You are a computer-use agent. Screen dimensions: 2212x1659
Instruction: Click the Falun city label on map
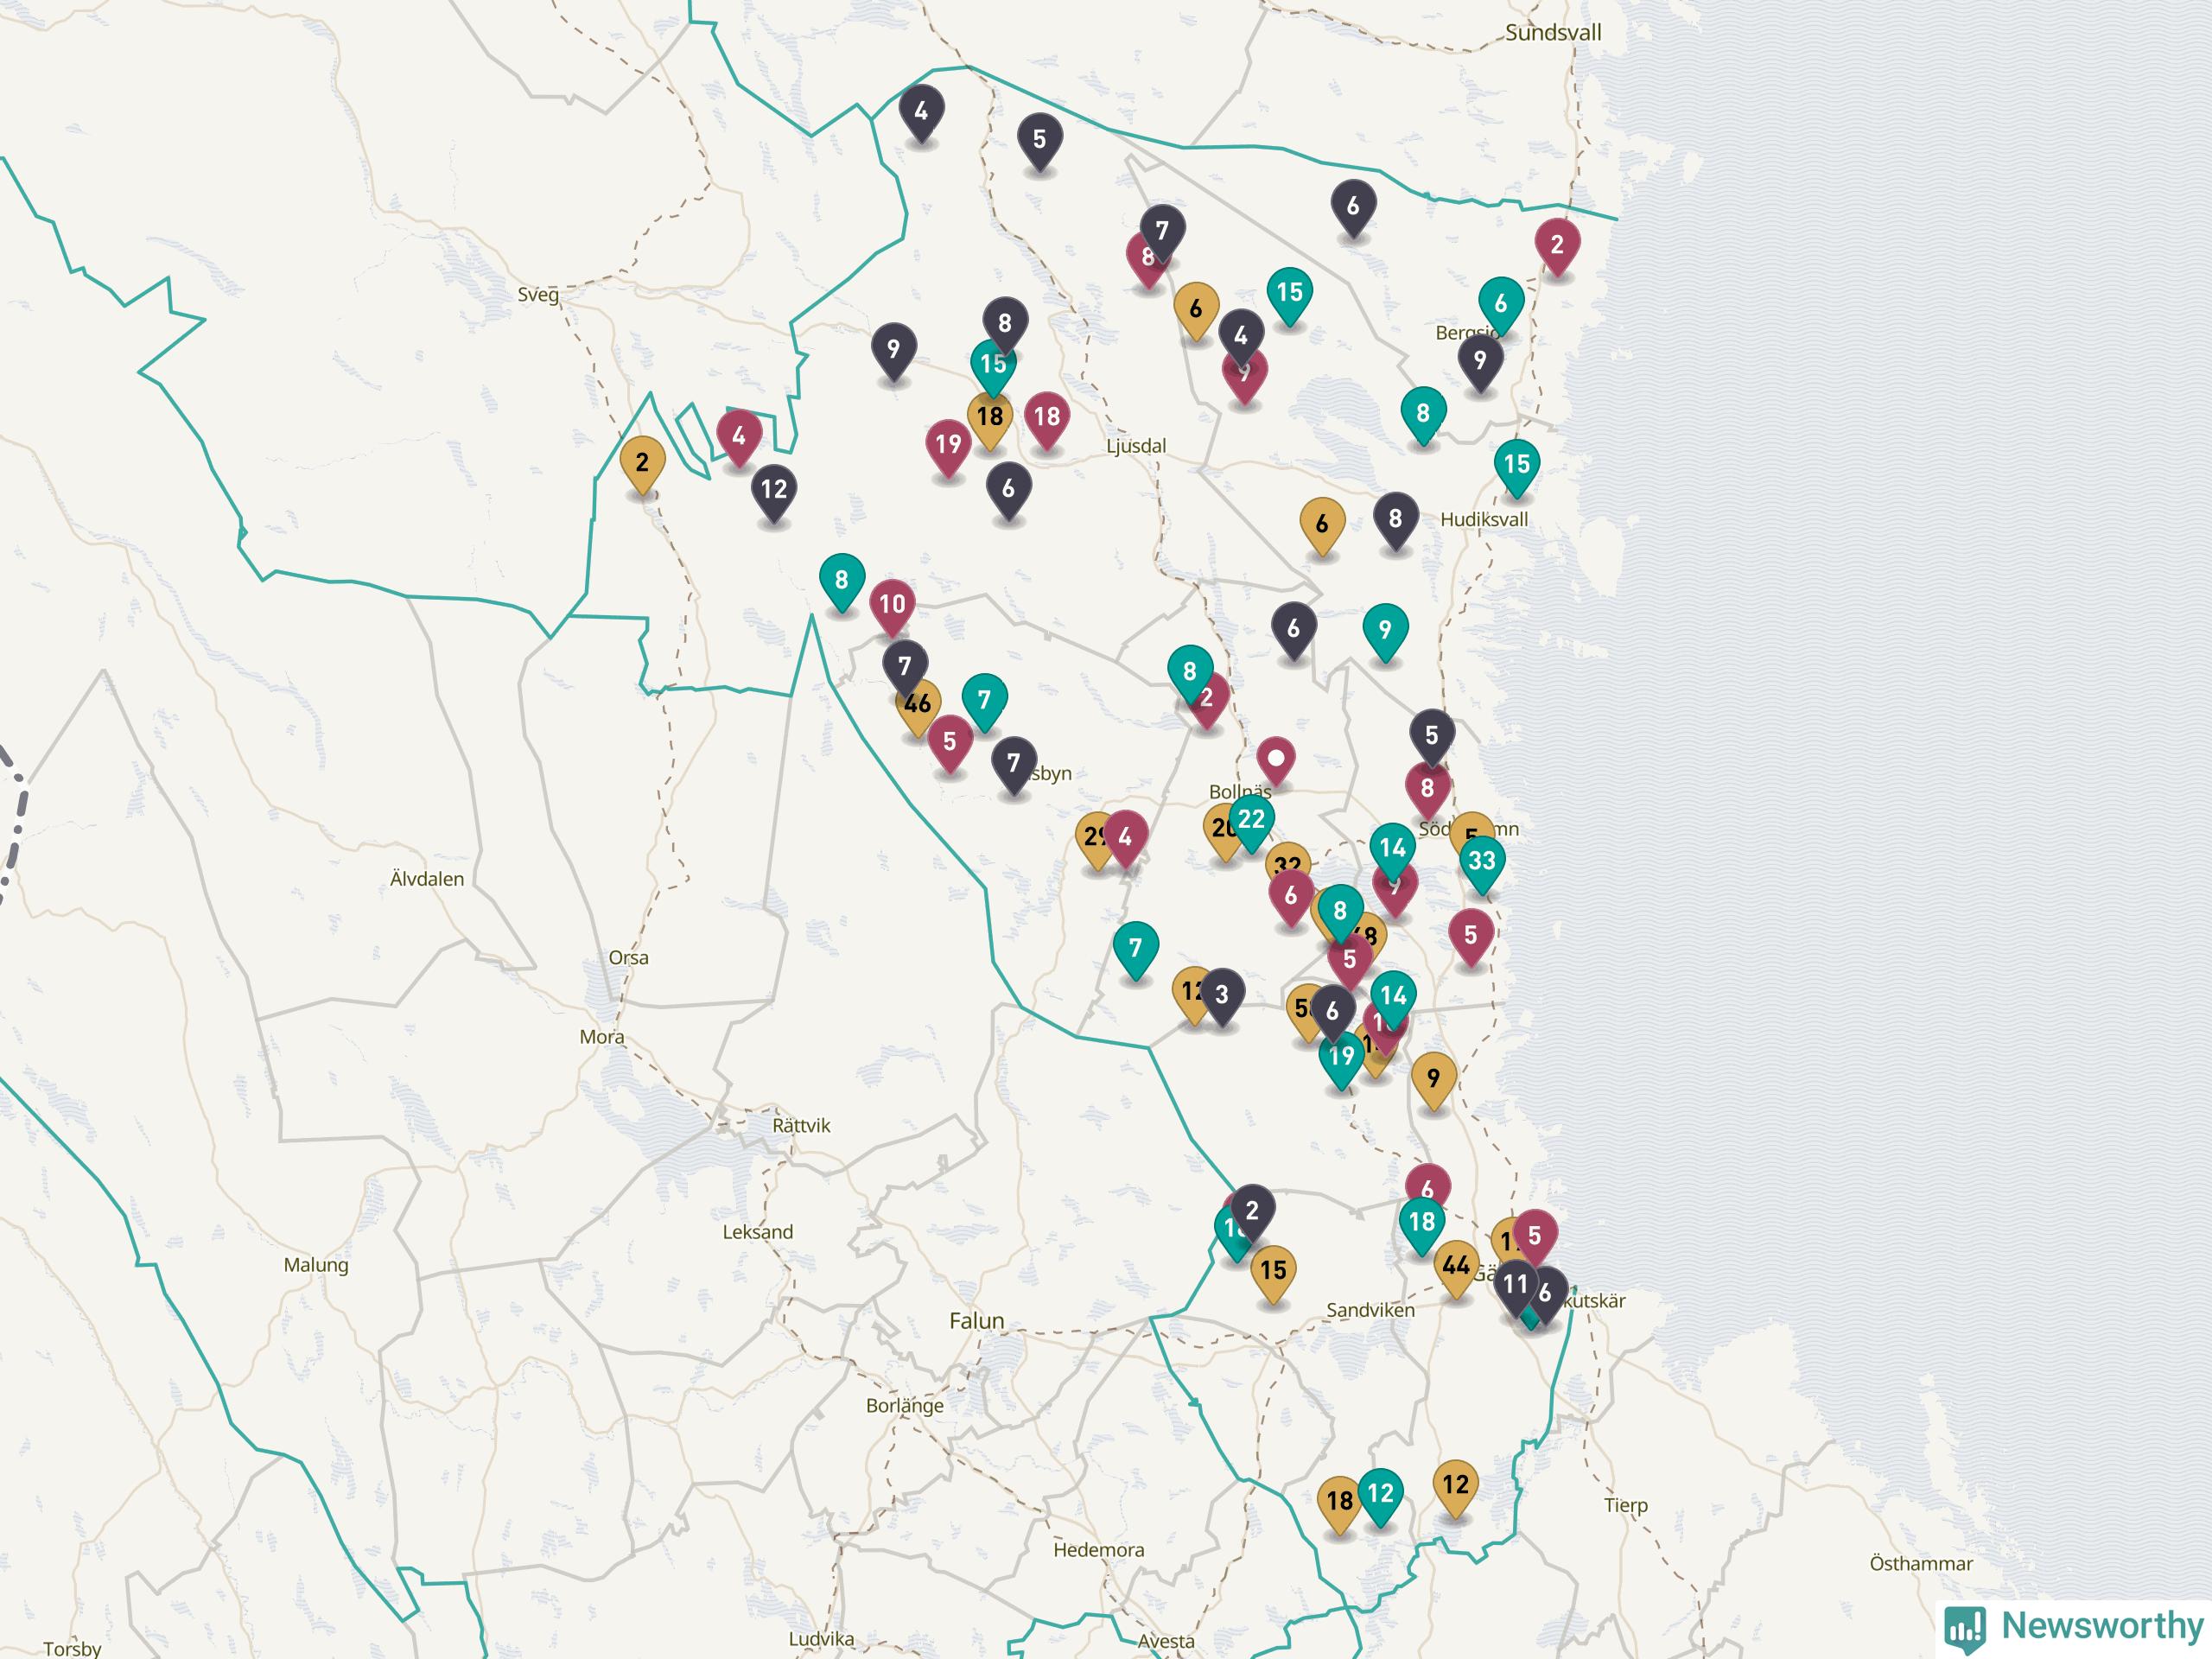tap(976, 1321)
